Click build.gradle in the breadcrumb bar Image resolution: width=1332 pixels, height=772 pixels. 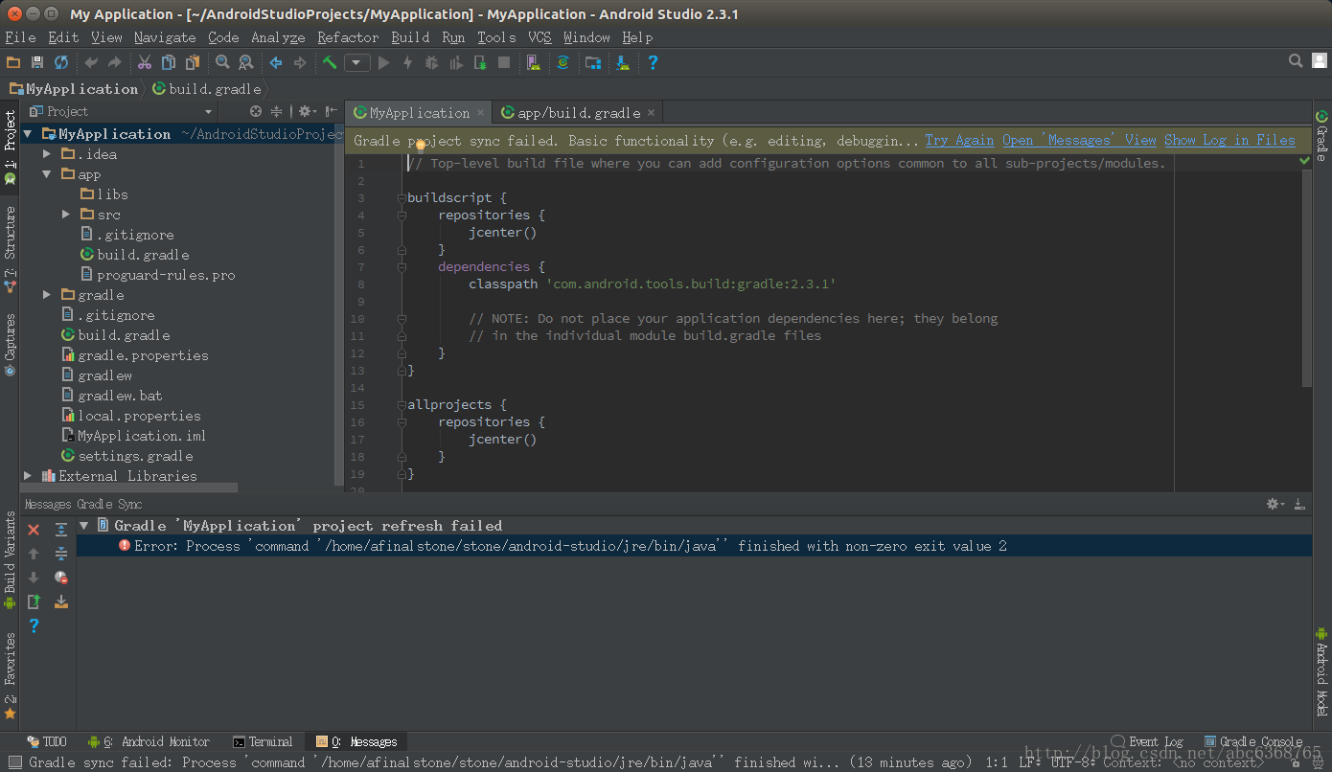(x=206, y=89)
